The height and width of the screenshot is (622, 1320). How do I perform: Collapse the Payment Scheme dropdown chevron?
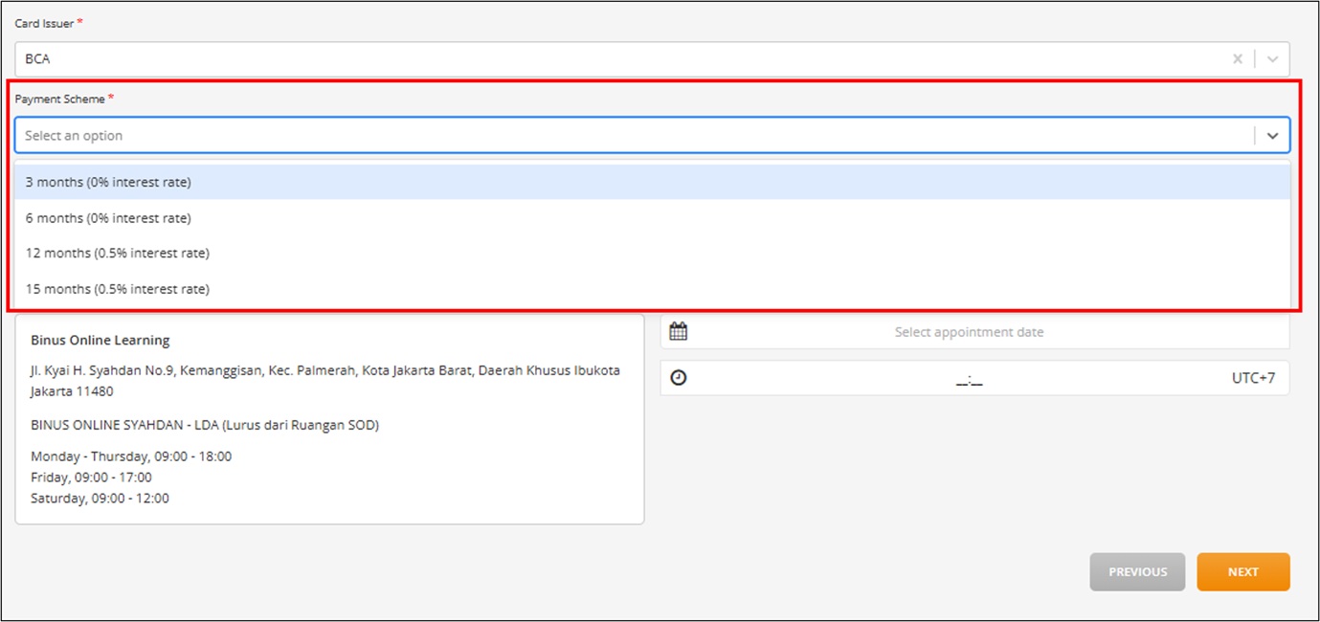(1272, 136)
